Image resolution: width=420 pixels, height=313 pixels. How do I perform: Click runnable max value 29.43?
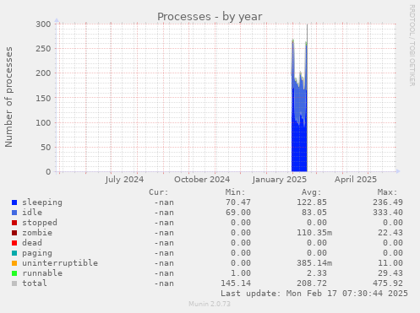(x=390, y=273)
